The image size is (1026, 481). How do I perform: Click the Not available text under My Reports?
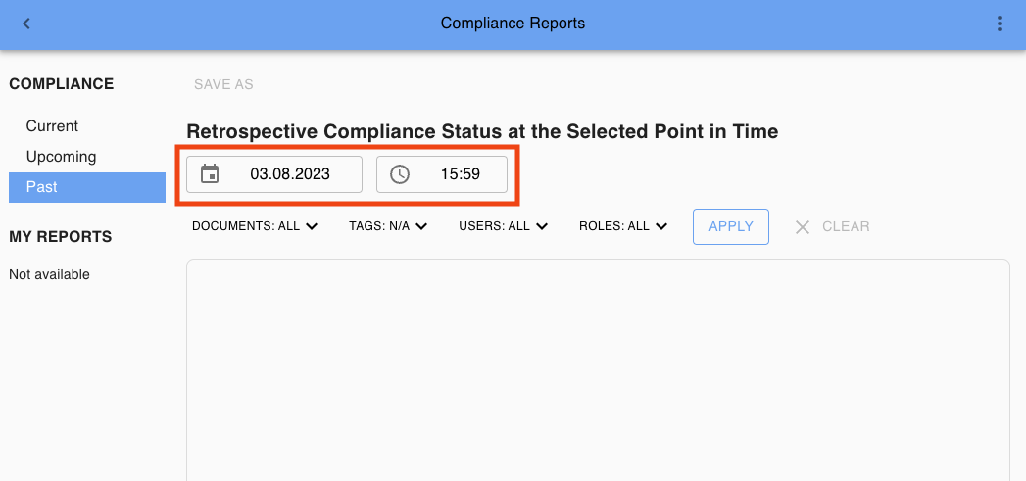49,275
